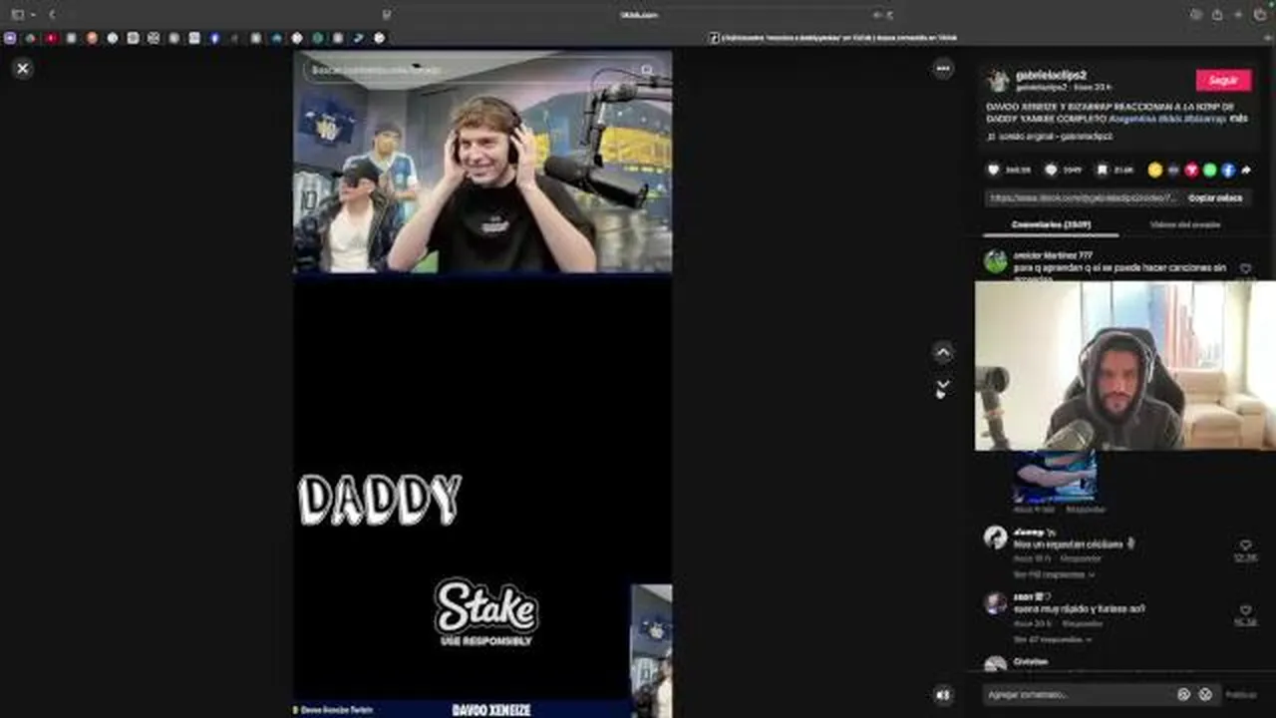The image size is (1276, 718).
Task: Like the comment 'para q aprendan'
Action: tap(1245, 269)
